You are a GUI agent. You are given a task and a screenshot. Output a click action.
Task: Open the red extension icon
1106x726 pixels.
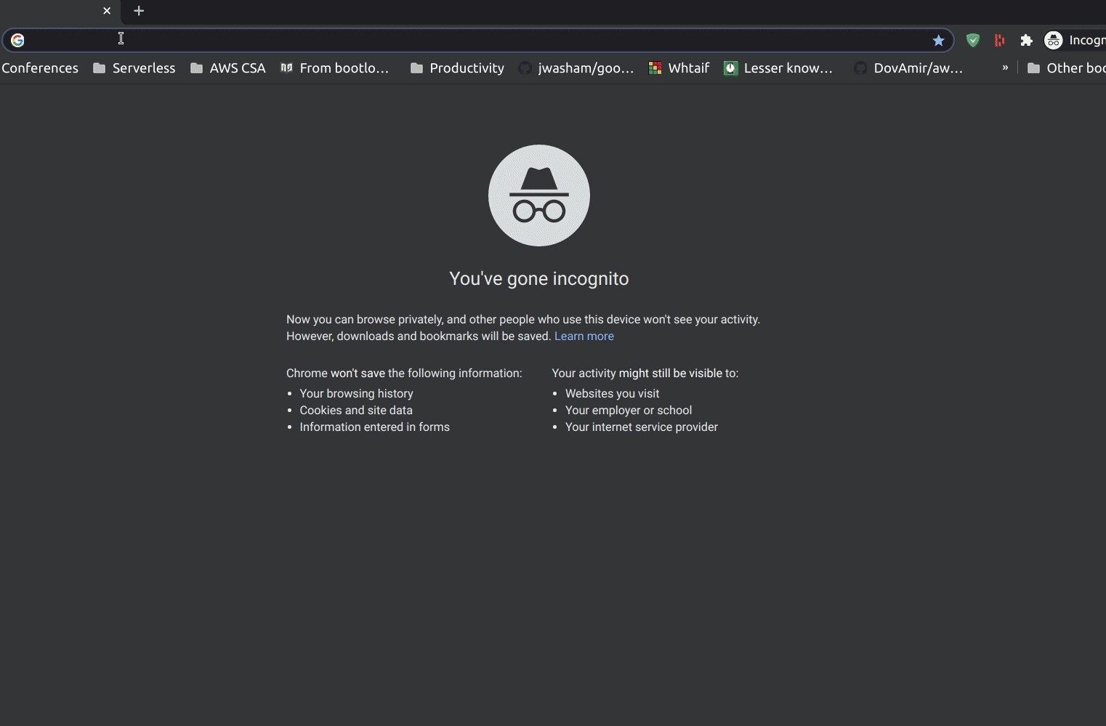point(1000,41)
